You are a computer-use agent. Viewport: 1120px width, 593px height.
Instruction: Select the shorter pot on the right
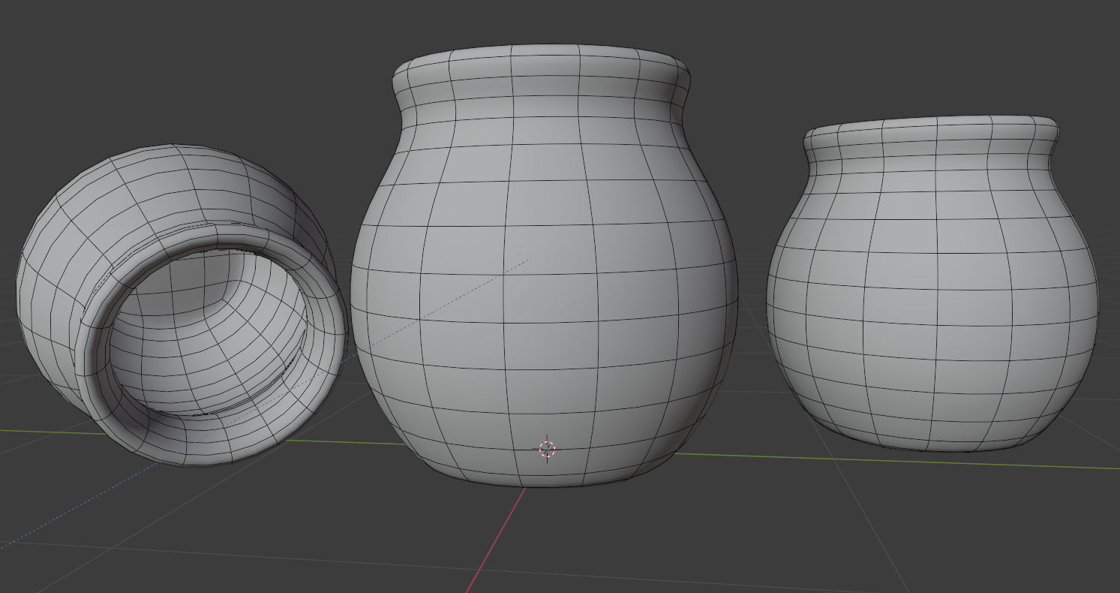932,282
